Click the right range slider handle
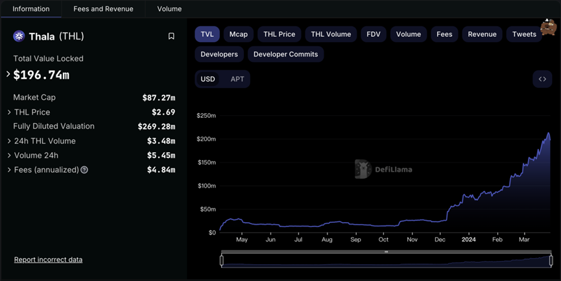Image resolution: width=561 pixels, height=281 pixels. pyautogui.click(x=551, y=261)
